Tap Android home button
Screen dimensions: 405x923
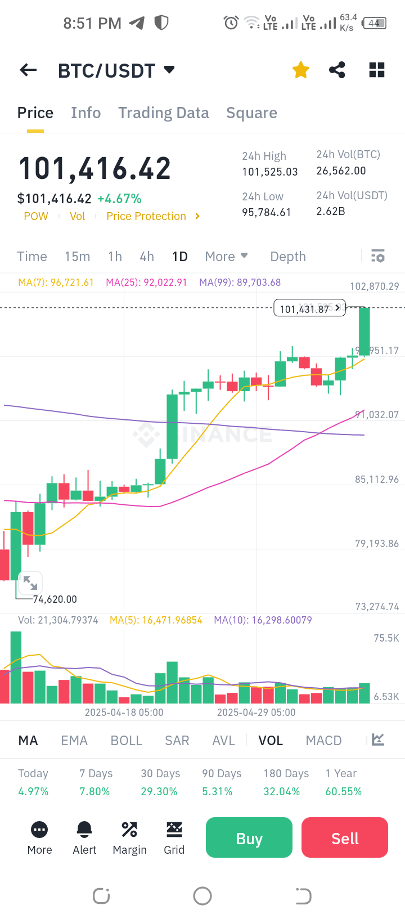[202, 896]
